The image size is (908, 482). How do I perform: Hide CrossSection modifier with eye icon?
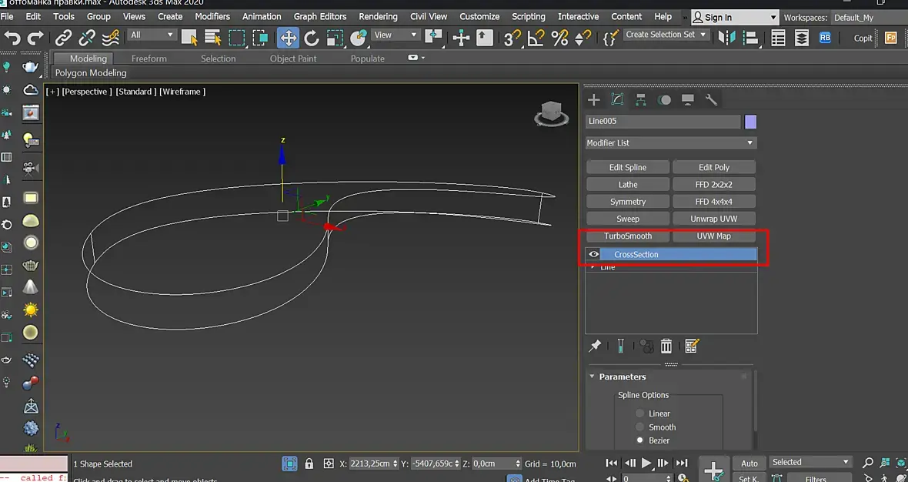pos(594,254)
